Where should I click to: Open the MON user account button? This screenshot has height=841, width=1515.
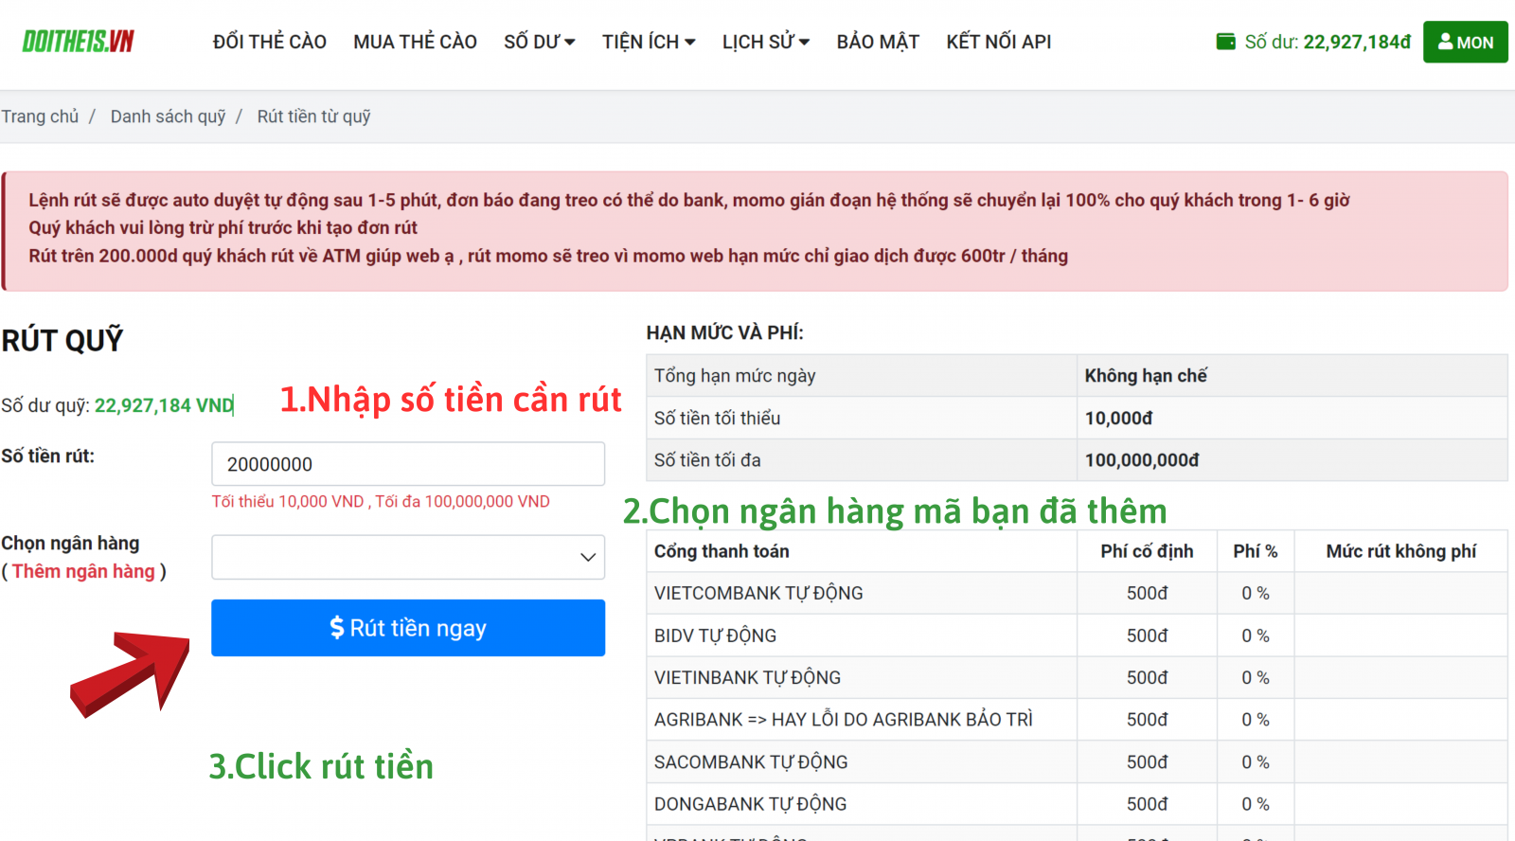click(x=1465, y=43)
